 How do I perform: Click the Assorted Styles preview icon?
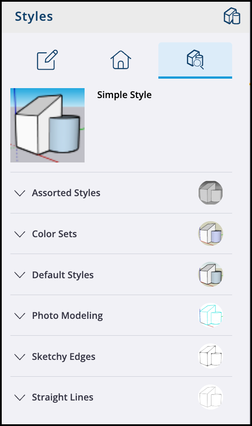click(x=211, y=193)
